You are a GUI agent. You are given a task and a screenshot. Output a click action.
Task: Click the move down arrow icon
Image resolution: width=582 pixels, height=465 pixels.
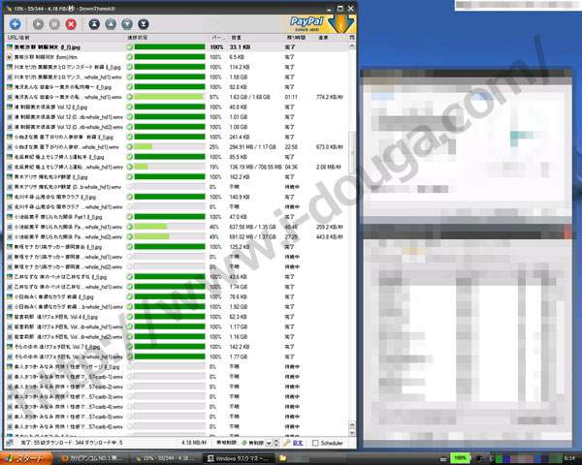(x=126, y=22)
